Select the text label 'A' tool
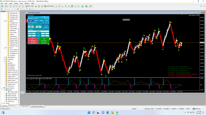 point(24,9)
